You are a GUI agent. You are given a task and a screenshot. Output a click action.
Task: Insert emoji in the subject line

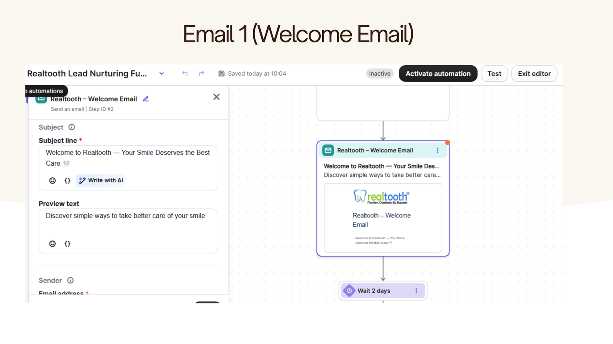coord(52,180)
